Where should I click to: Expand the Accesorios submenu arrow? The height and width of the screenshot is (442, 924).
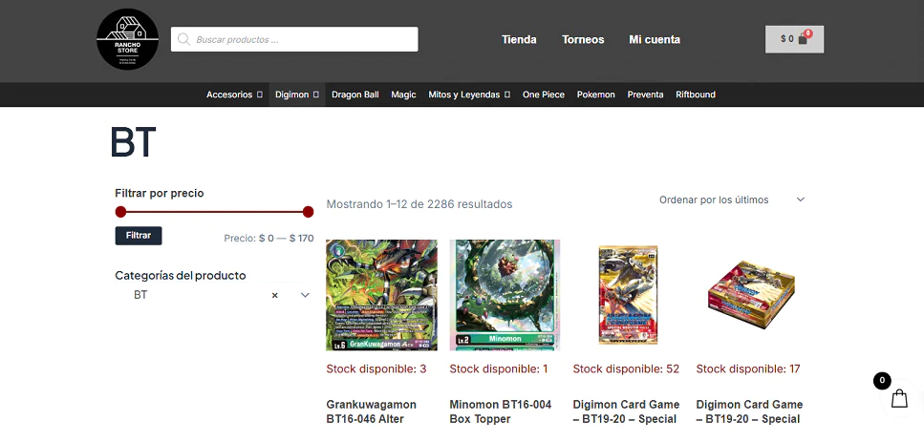tap(259, 95)
